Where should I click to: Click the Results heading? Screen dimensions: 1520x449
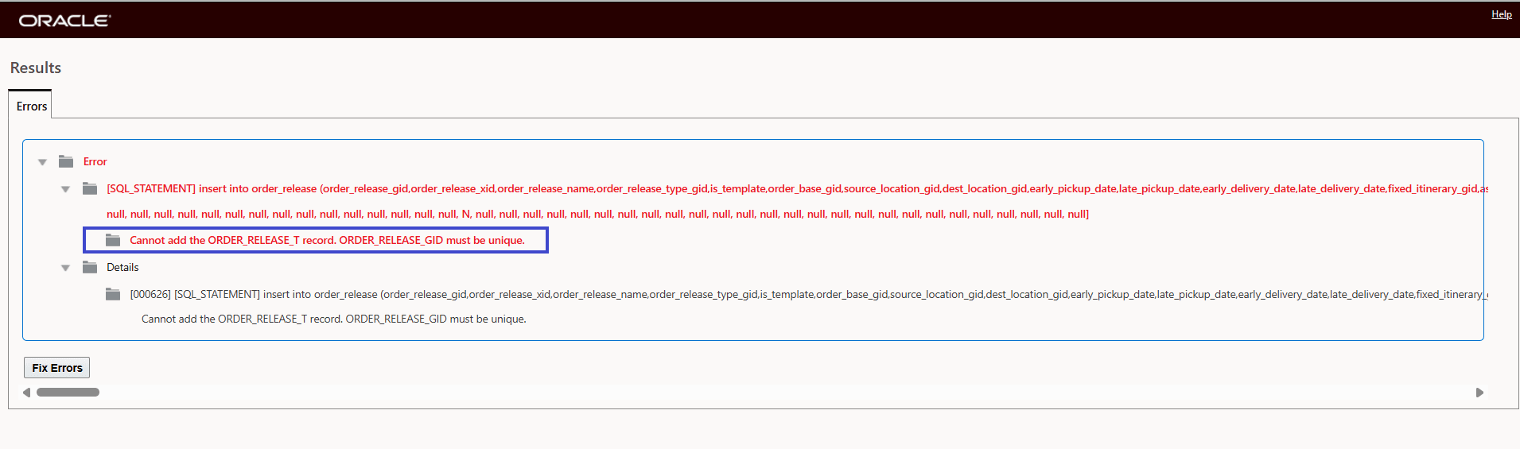click(35, 68)
